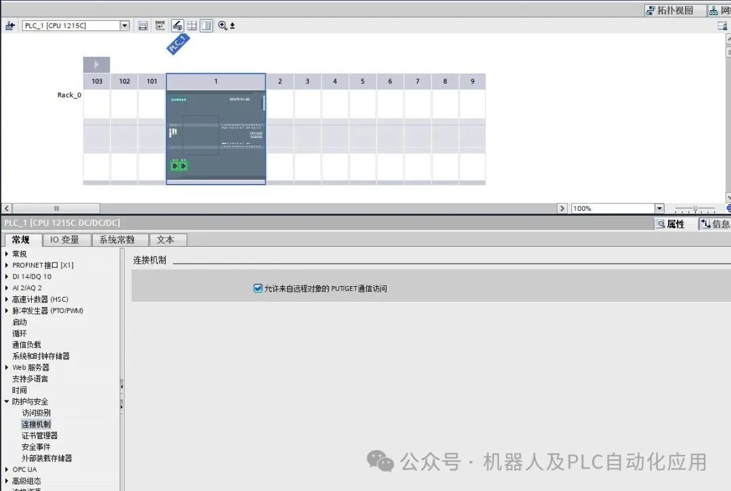The height and width of the screenshot is (491, 731).
Task: Click the 信息 (Info) tab
Action: pyautogui.click(x=715, y=224)
